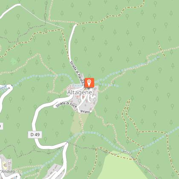Select the Altagène village name label
Screen dimensions: 179x179
click(80, 92)
